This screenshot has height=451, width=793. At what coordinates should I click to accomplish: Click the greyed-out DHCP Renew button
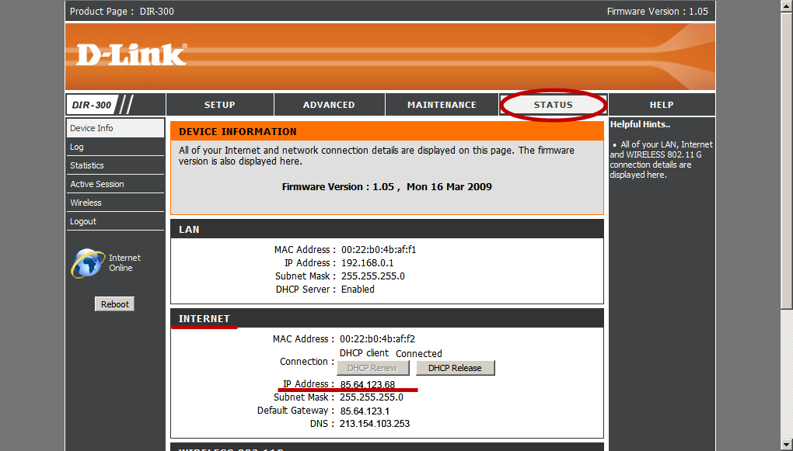(x=372, y=368)
